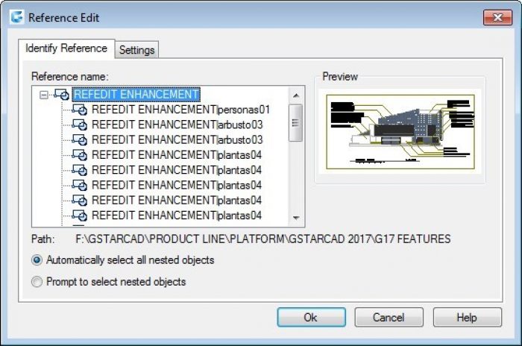Click the block icon of third plantas04 entry
Viewport: 522px width, 346px height.
coord(80,185)
